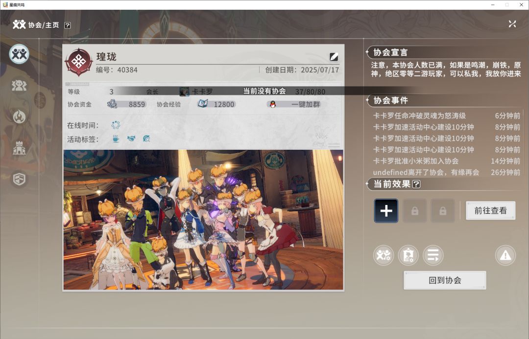Close the guild panel with X icon
The width and height of the screenshot is (529, 339).
pyautogui.click(x=512, y=24)
